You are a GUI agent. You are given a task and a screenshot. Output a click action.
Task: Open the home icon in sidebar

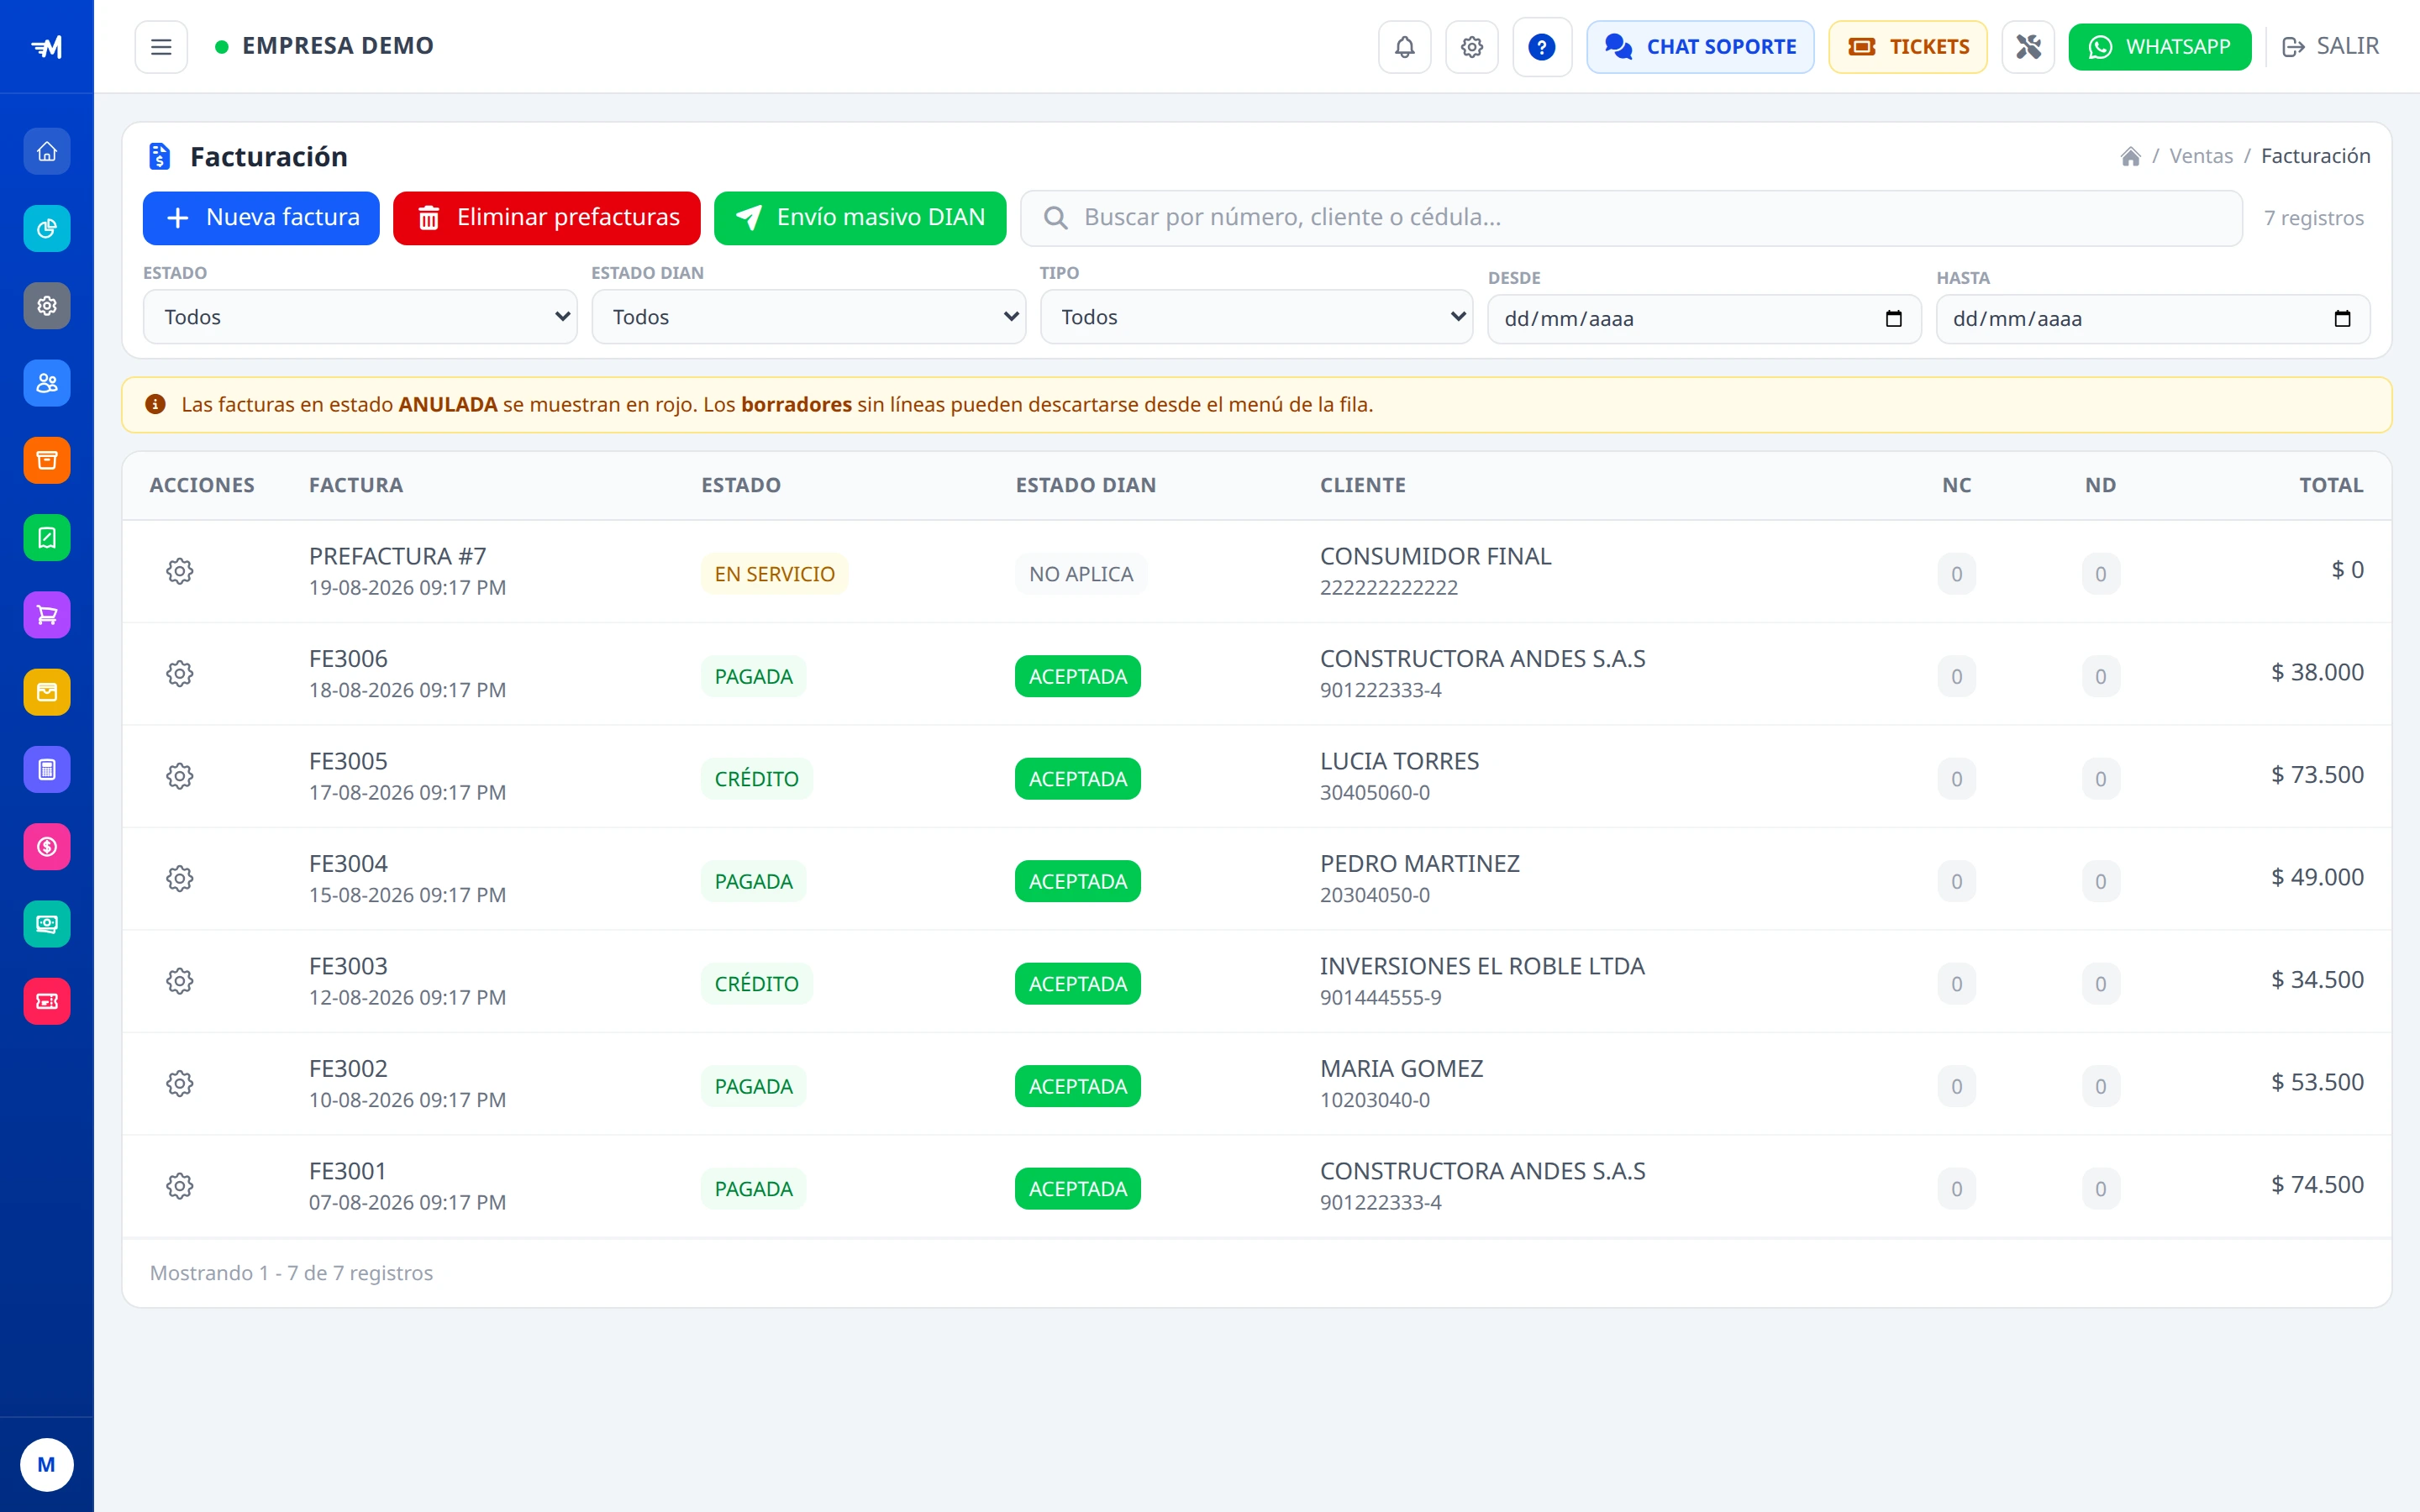47,152
